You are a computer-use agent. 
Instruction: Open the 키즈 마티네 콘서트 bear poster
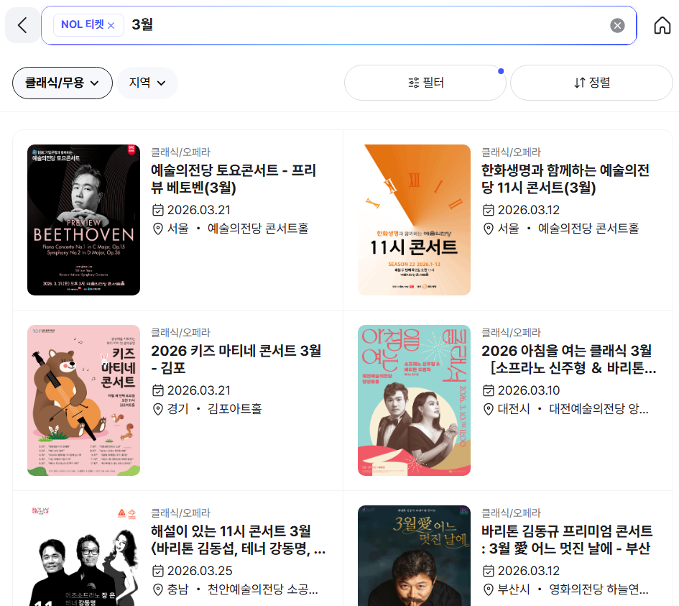(83, 400)
